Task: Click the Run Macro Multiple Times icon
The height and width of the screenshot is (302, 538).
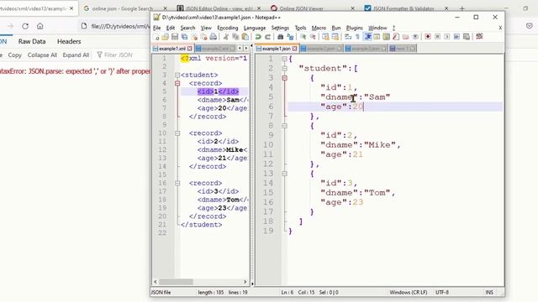Action: [456, 37]
